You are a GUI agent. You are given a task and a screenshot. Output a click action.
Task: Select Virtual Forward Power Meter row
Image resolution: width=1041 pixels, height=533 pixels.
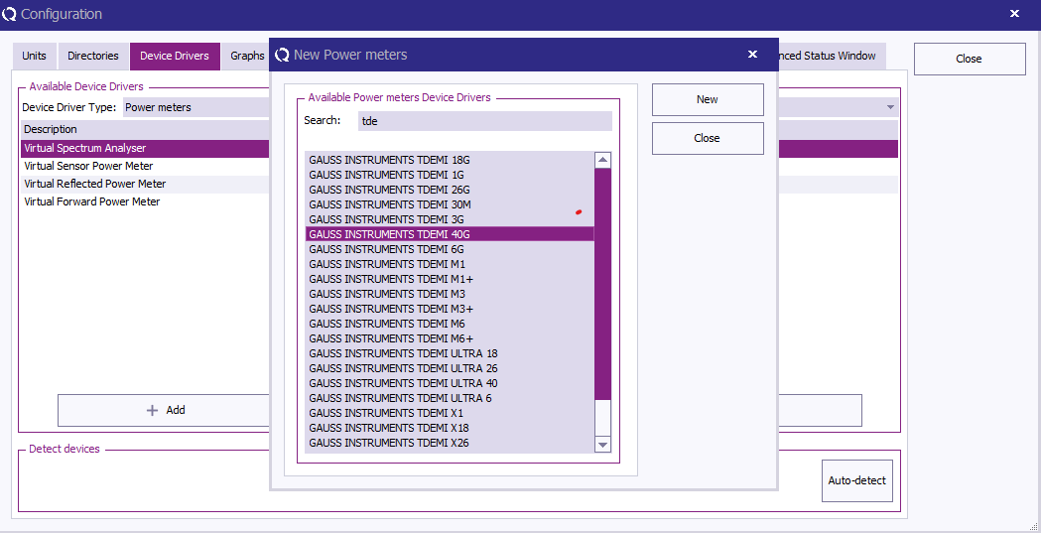(146, 201)
